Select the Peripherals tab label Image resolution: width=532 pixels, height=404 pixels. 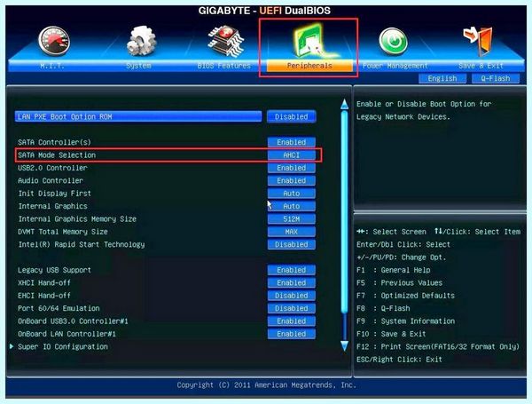click(x=309, y=66)
